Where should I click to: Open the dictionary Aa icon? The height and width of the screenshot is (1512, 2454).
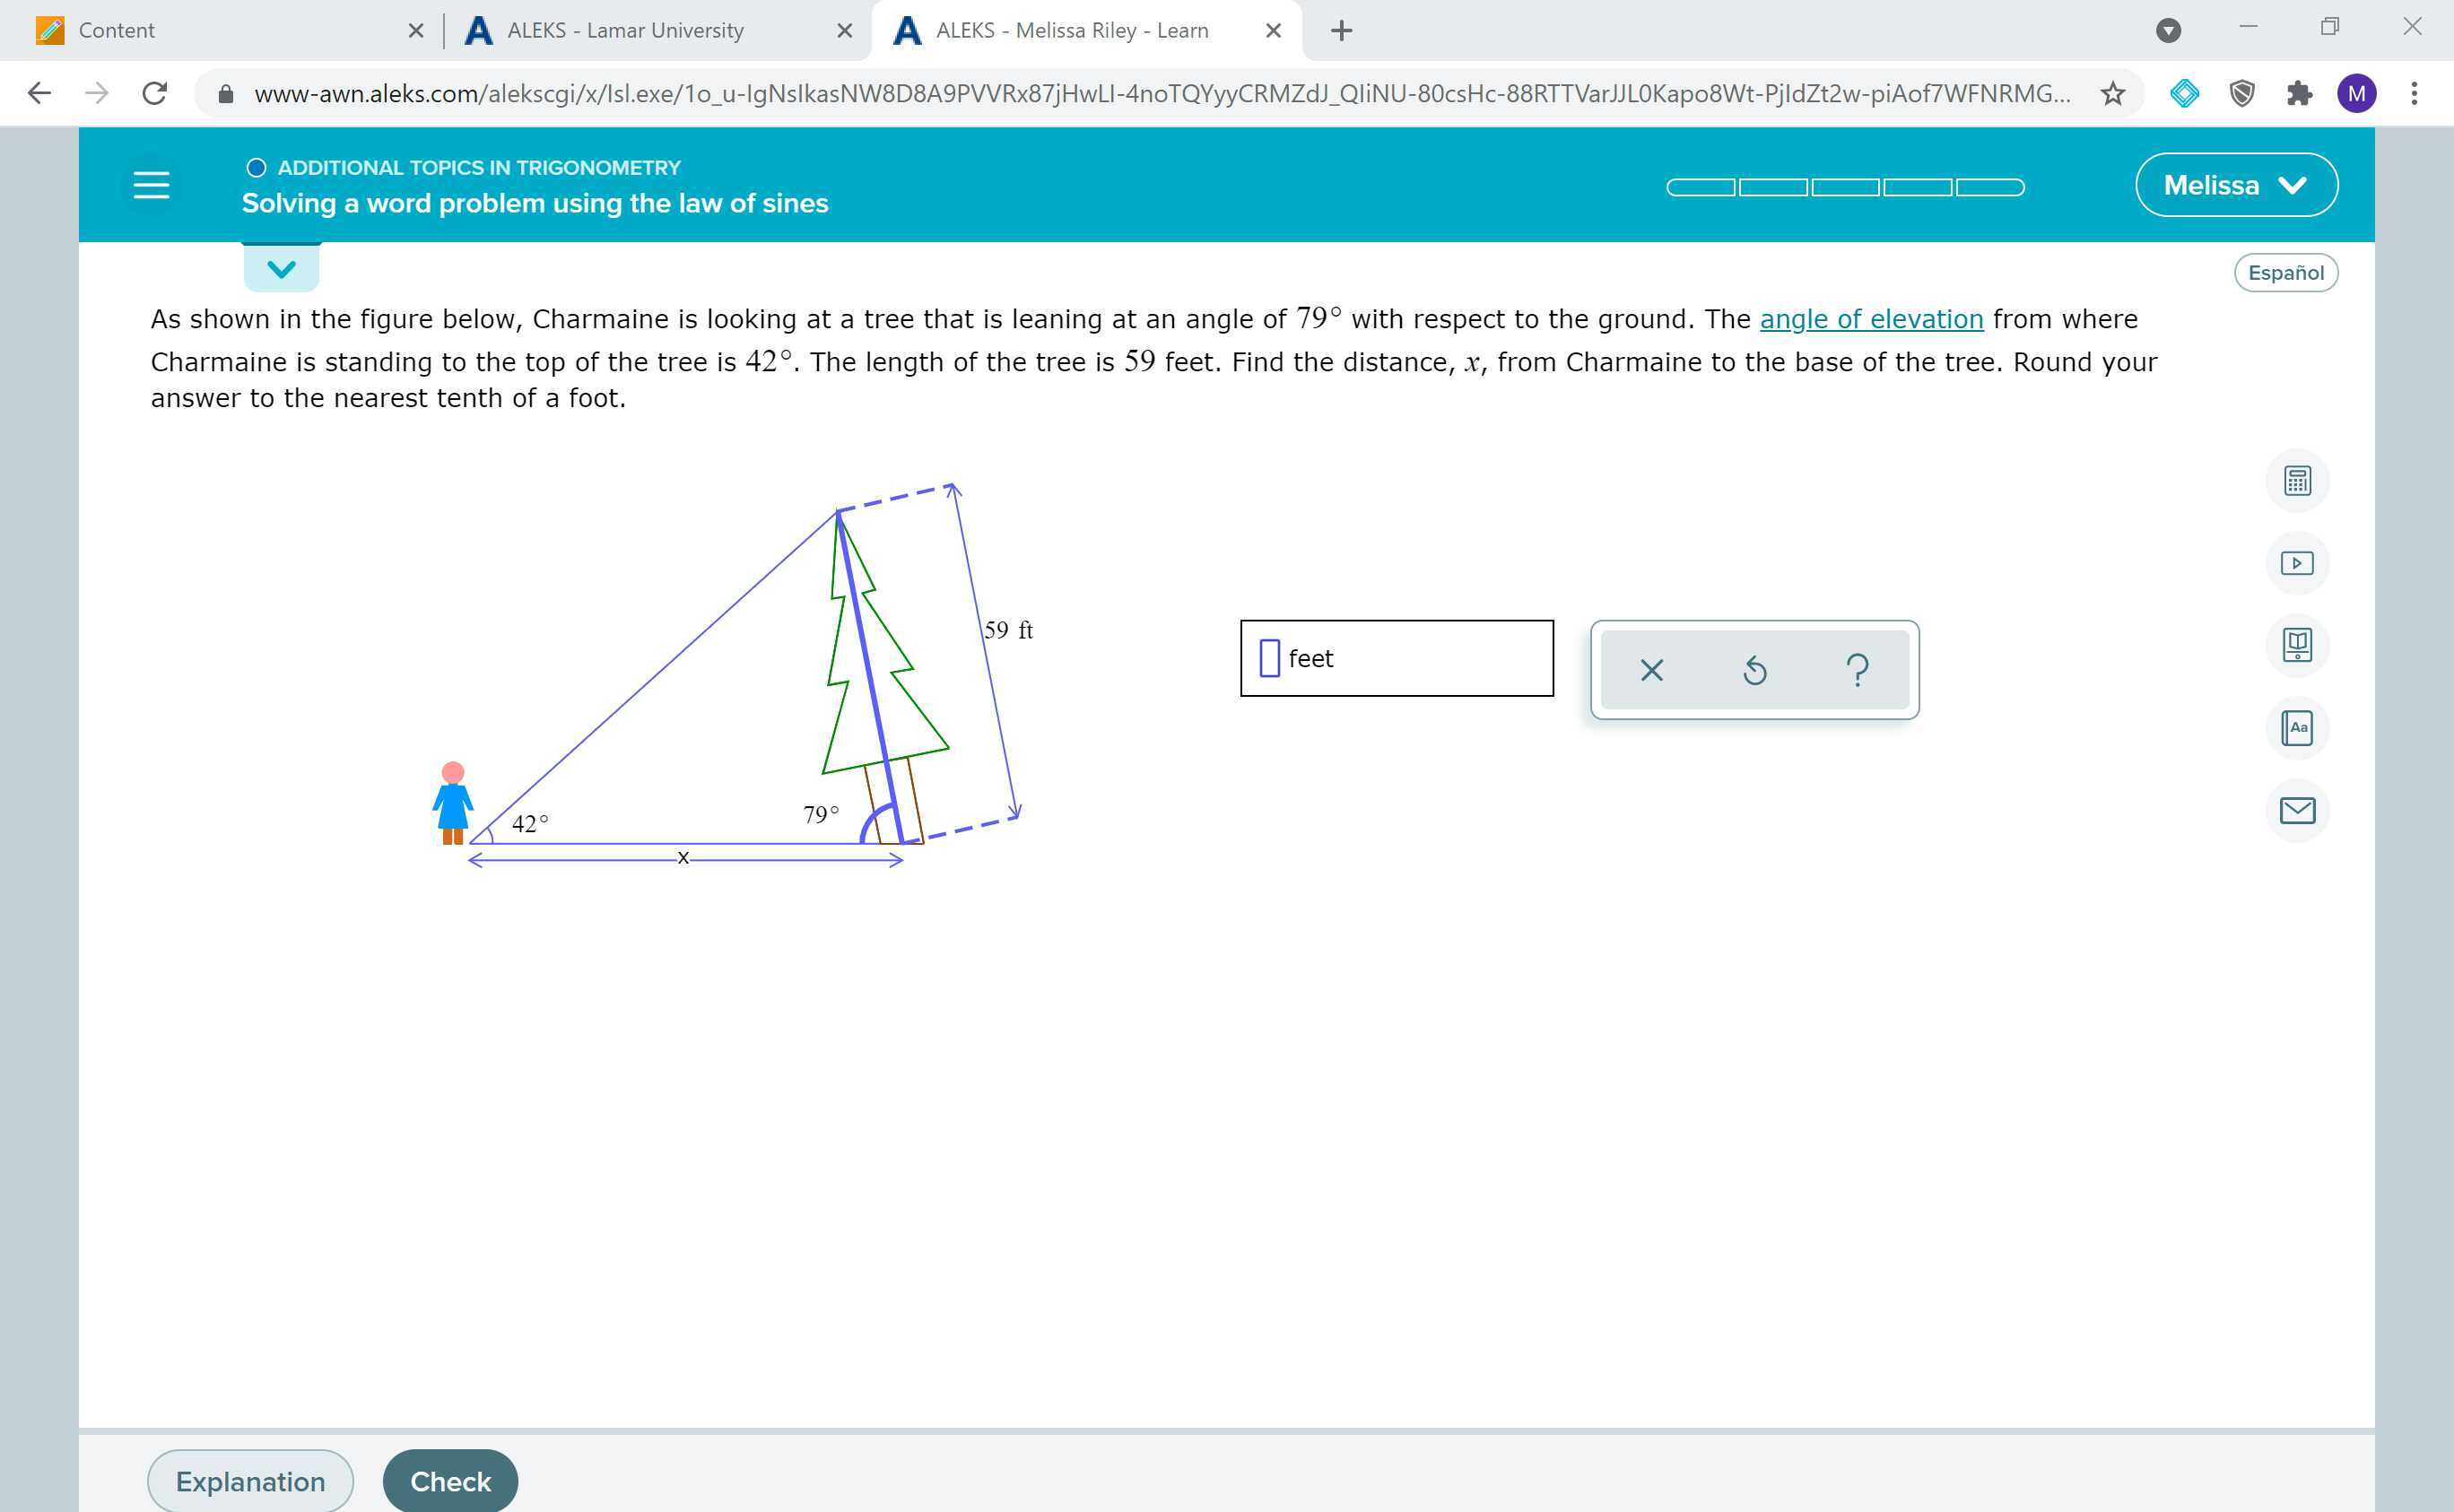pyautogui.click(x=2297, y=727)
